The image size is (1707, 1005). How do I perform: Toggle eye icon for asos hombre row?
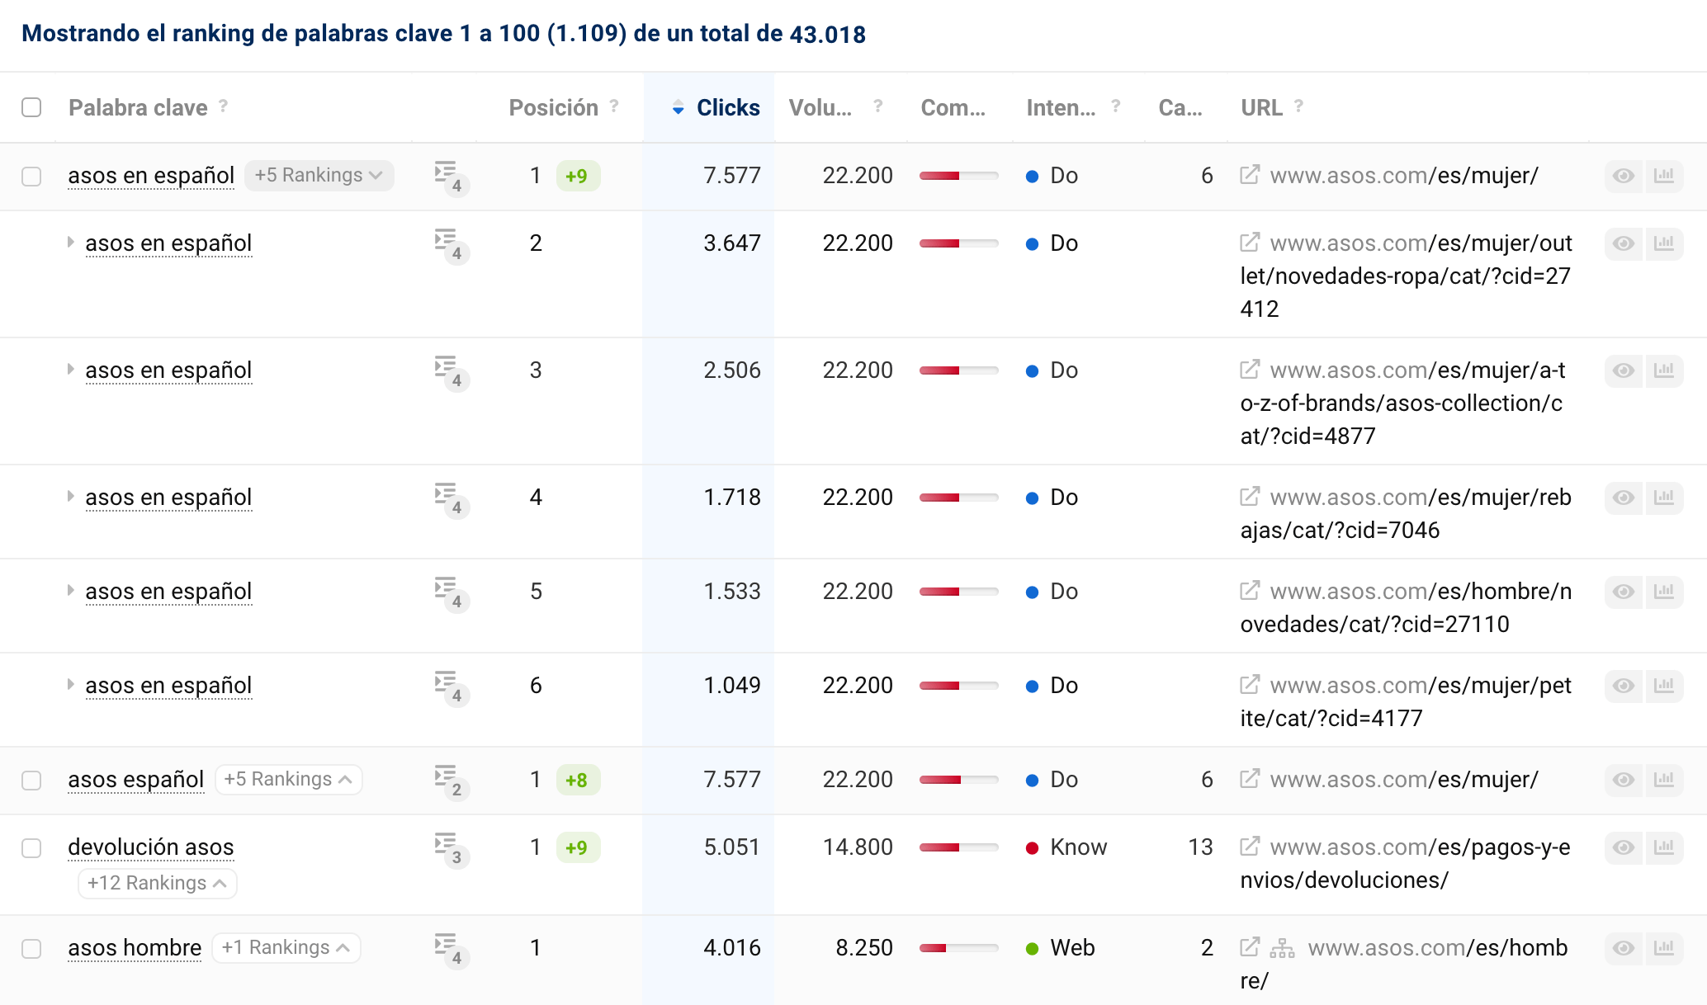pos(1623,948)
